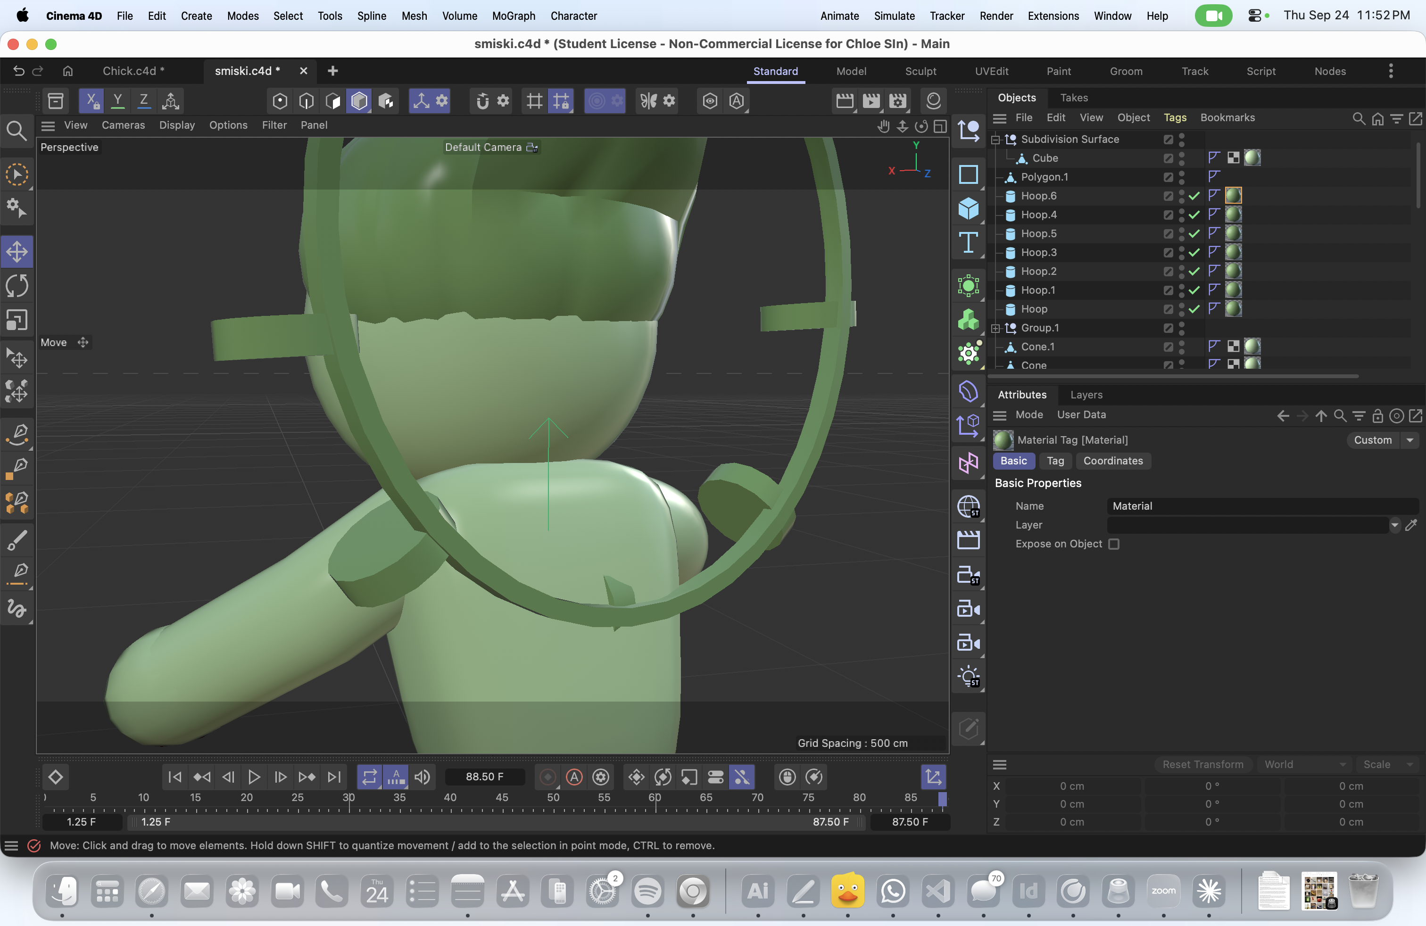
Task: Open the World coordinate system dropdown
Action: 1304,764
